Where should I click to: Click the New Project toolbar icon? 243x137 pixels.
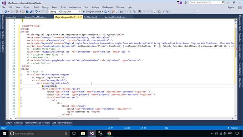tap(17, 12)
